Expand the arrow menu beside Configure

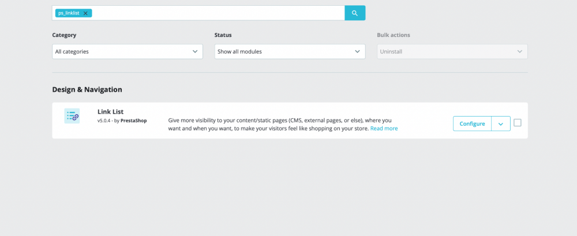501,123
